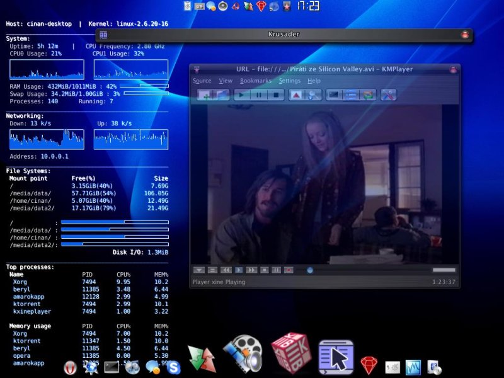Click the chat bubbles icon in top tray
The height and width of the screenshot is (378, 504).
[x=211, y=6]
